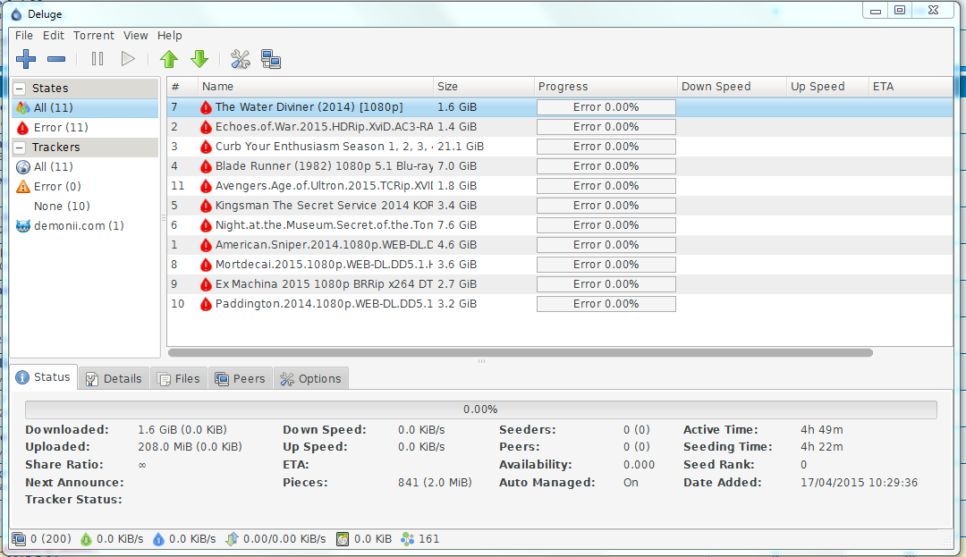Switch to the Status tab
This screenshot has width=966, height=557.
[43, 377]
